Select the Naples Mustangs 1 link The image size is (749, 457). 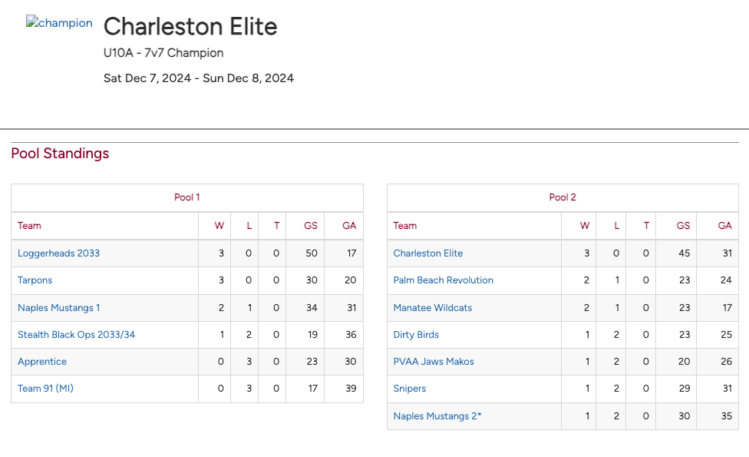tap(59, 308)
